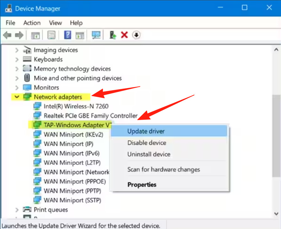
Task: Select WAN Miniport (IPv6) entry
Action: [72, 153]
